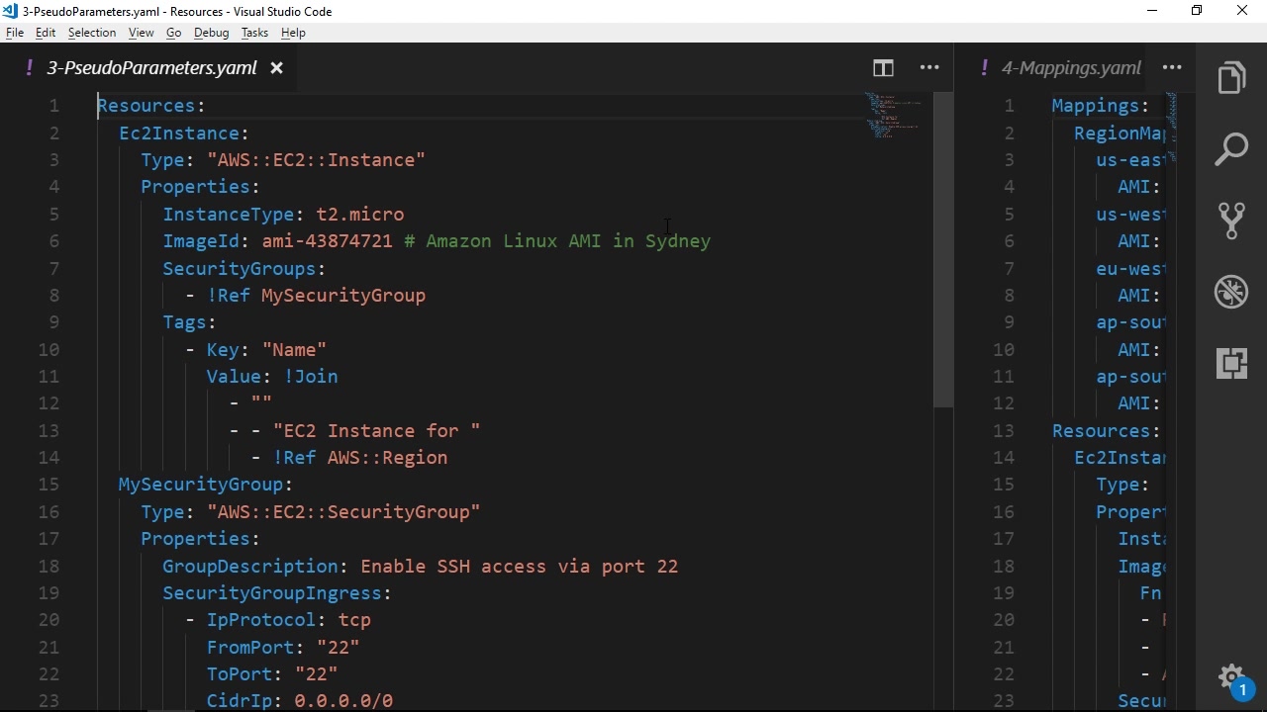Screen dimensions: 1267x712
Task: Click the "Tags:" key on line 9
Action: pos(190,322)
